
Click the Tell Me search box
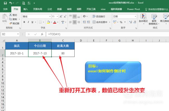[157, 9]
